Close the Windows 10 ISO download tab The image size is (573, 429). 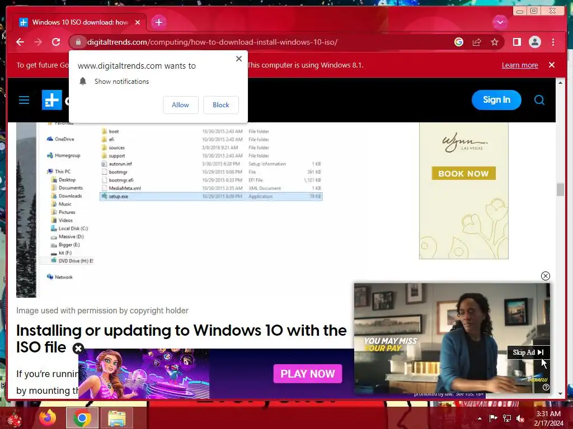138,22
